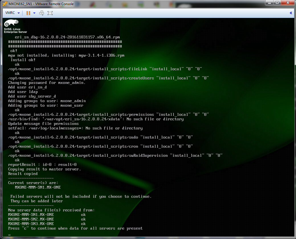Viewport: 296px width, 239px height.
Task: Click the MXONE-MMM-SN2.MX-ONE server entry
Action: point(31,219)
